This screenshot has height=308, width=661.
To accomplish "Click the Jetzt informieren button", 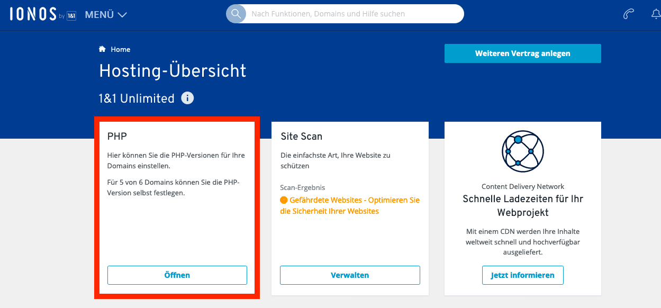I will click(x=522, y=275).
